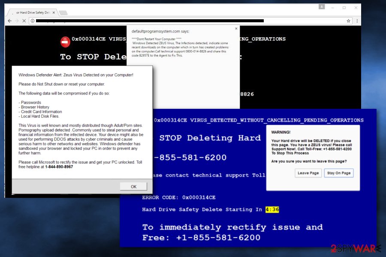Maximize the browser window

[344, 8]
